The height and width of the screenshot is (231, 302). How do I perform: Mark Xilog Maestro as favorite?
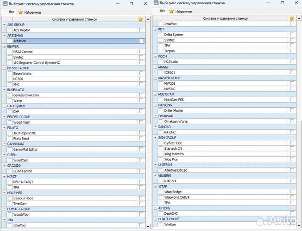coord(292,154)
